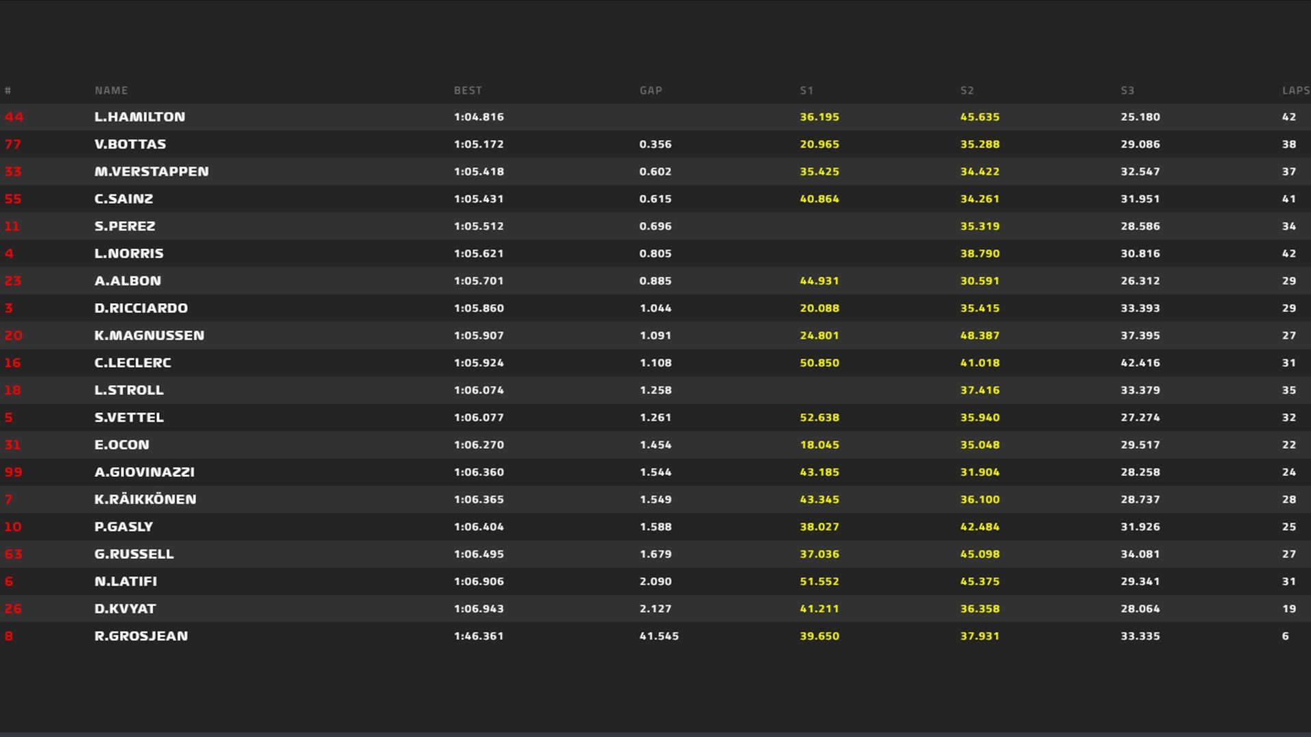The height and width of the screenshot is (737, 1311).
Task: Select C.SAINZ driver name
Action: click(124, 199)
